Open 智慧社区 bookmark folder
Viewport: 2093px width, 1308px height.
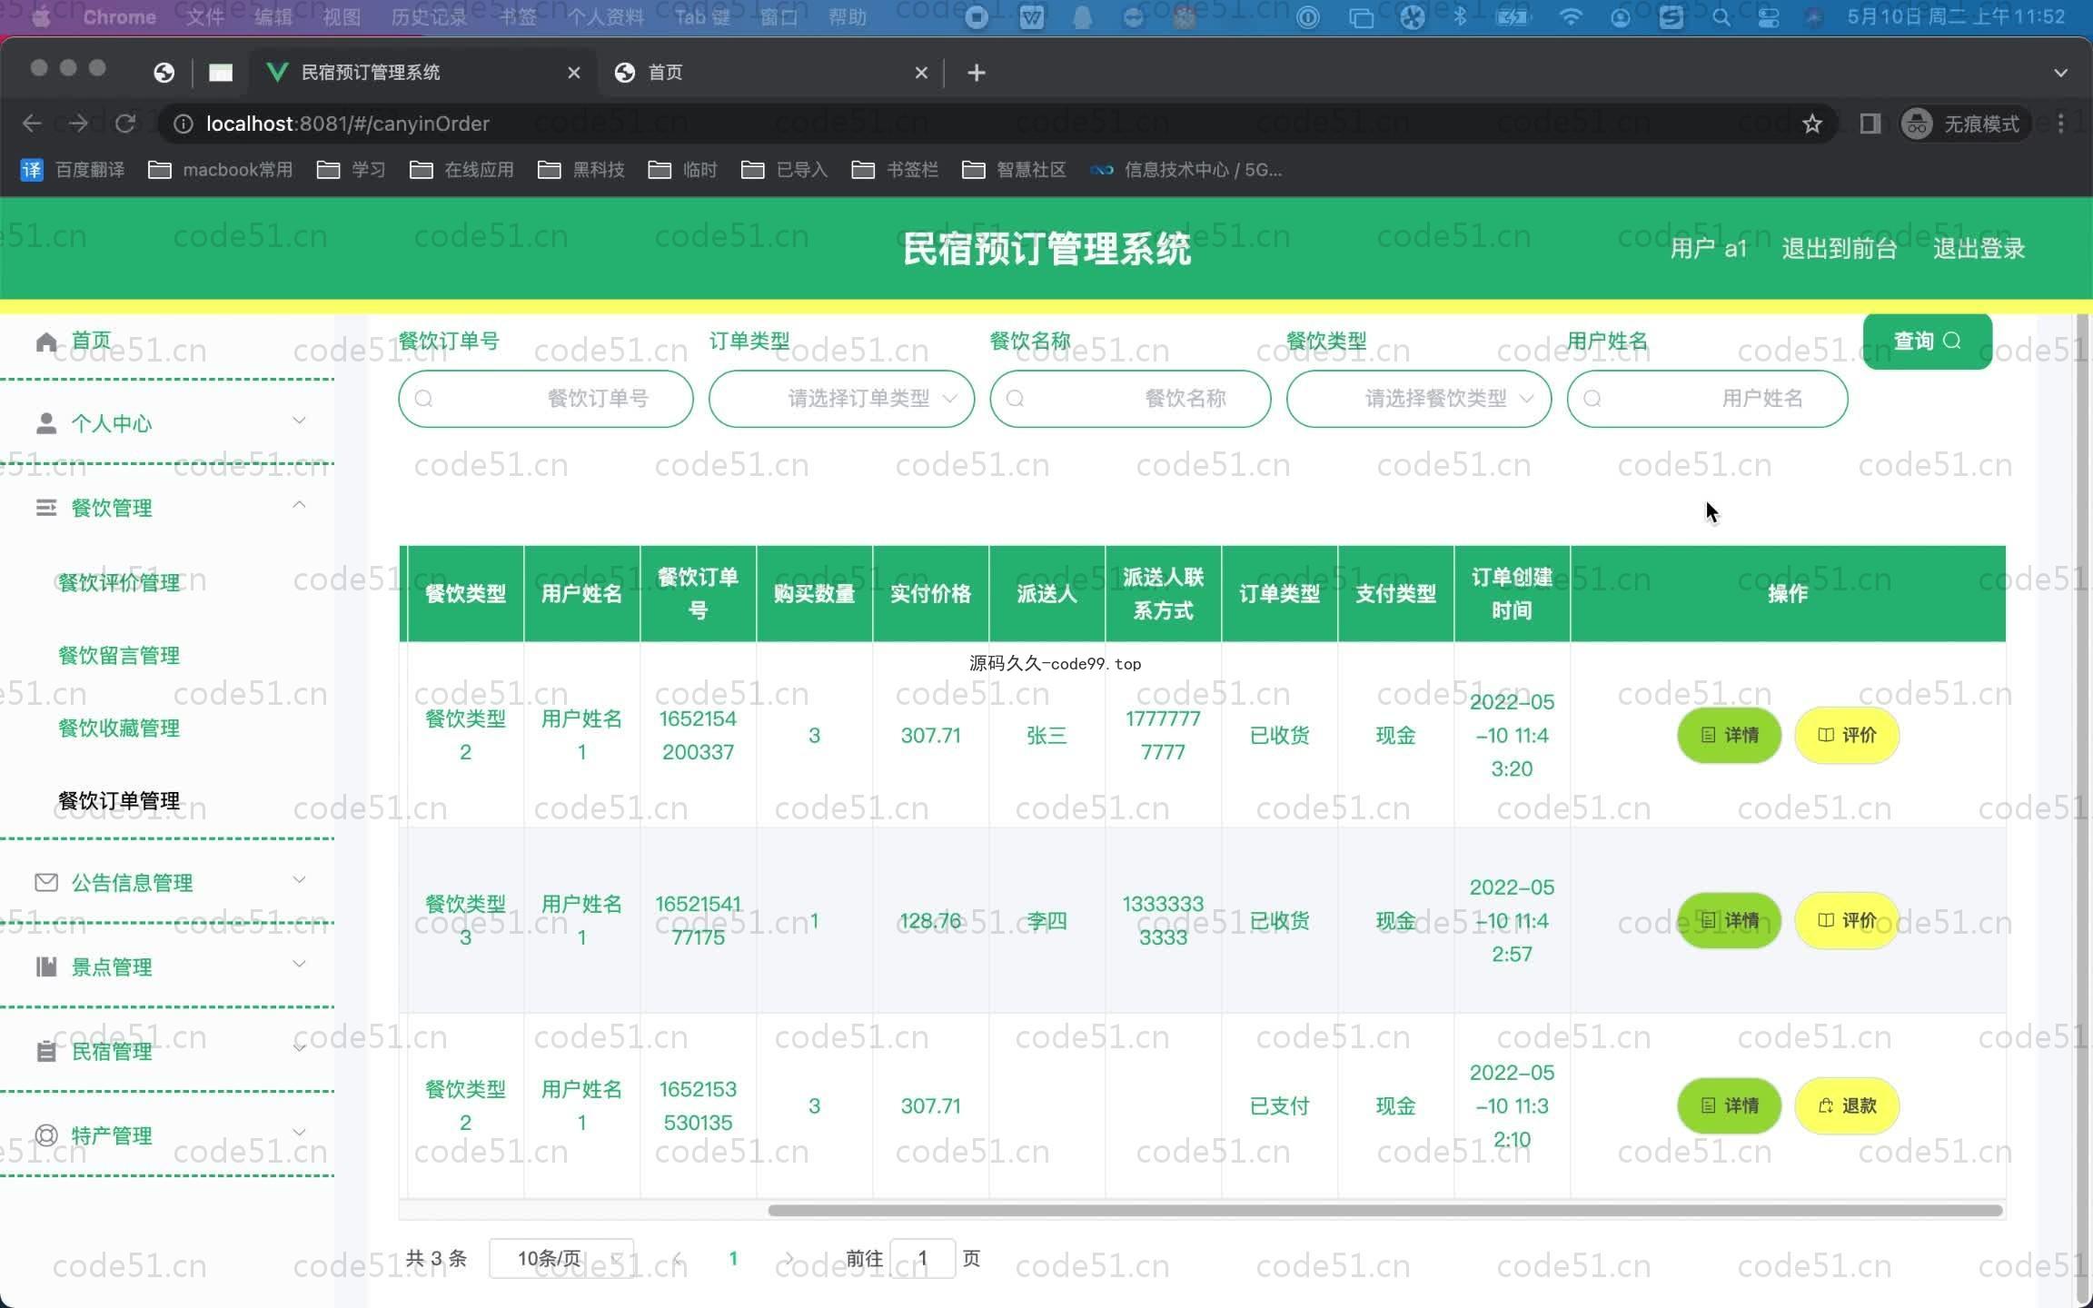(1014, 170)
